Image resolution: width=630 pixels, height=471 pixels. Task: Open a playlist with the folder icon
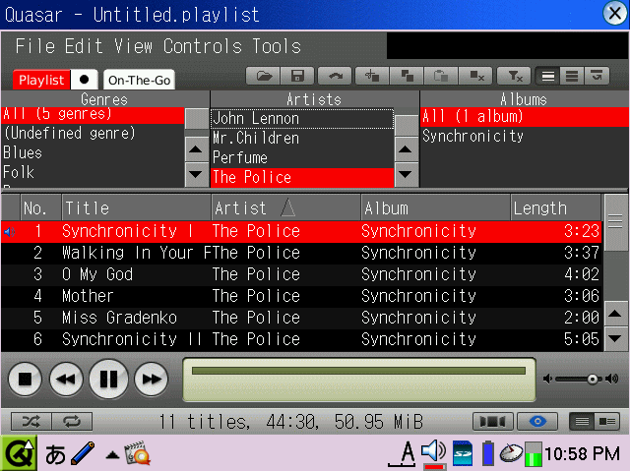tap(263, 76)
